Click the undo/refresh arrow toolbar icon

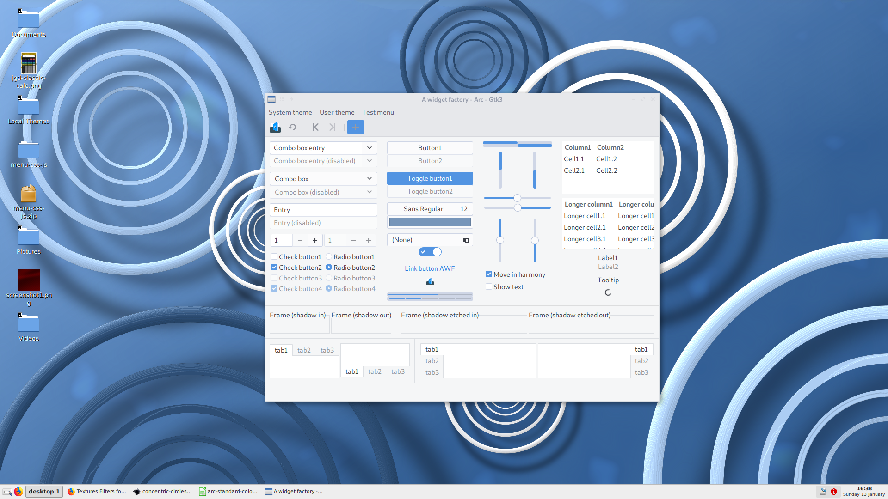coord(292,127)
